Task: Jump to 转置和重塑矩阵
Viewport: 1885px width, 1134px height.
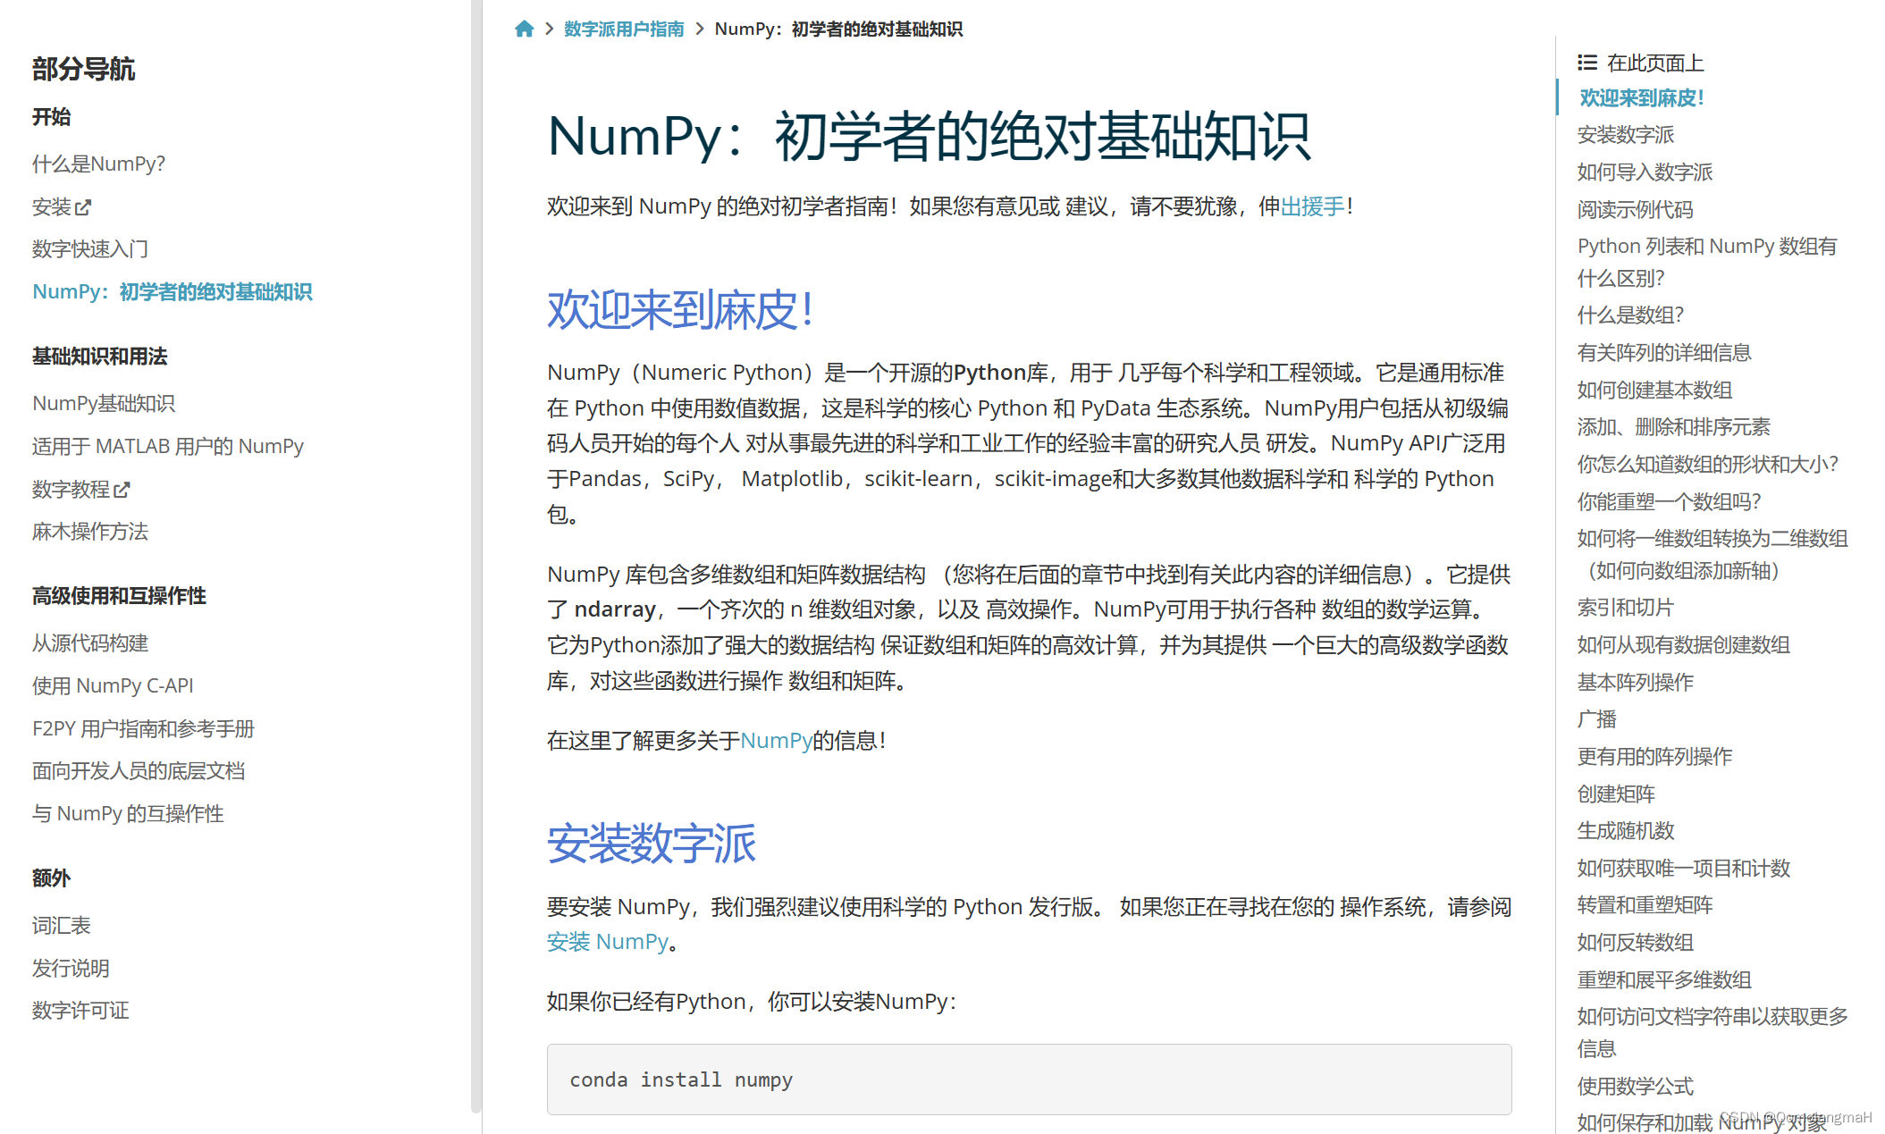Action: point(1645,904)
